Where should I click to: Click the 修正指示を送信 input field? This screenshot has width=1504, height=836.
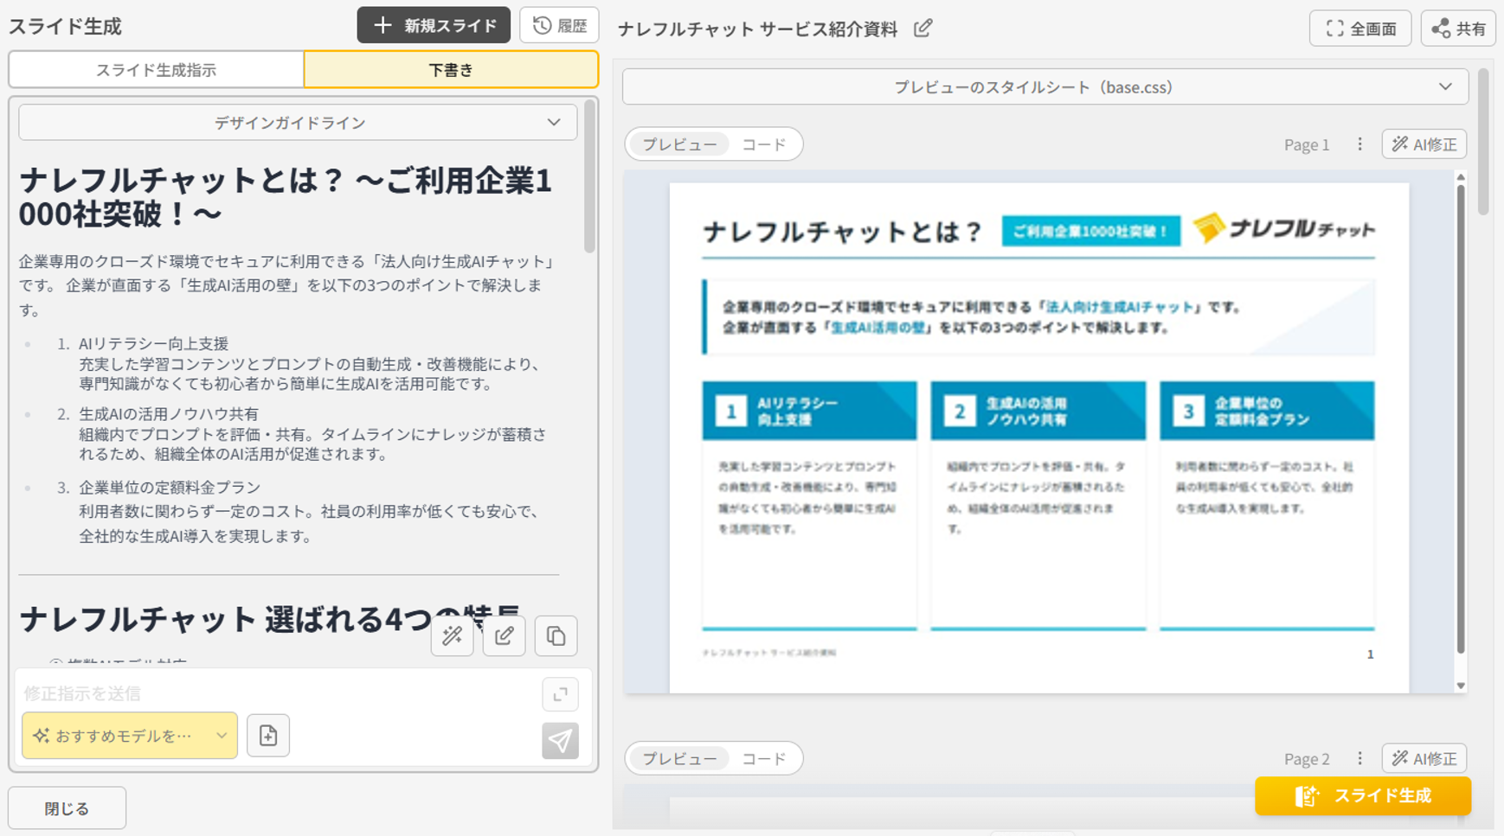pyautogui.click(x=277, y=693)
